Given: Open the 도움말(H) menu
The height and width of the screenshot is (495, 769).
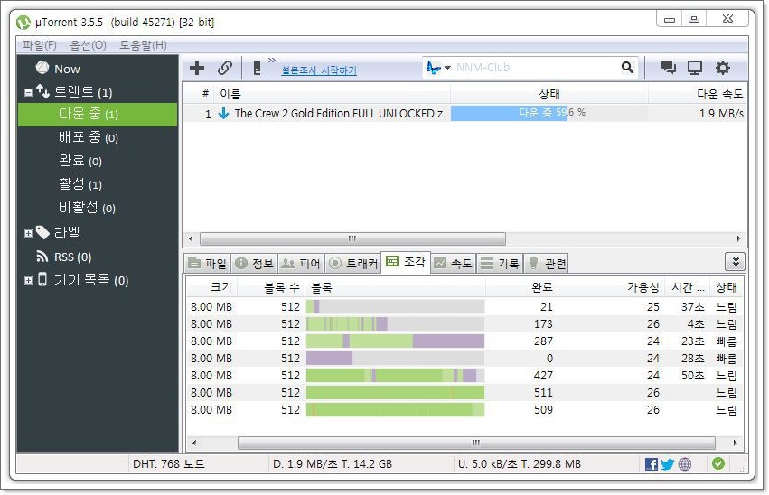Looking at the screenshot, I should coord(143,45).
